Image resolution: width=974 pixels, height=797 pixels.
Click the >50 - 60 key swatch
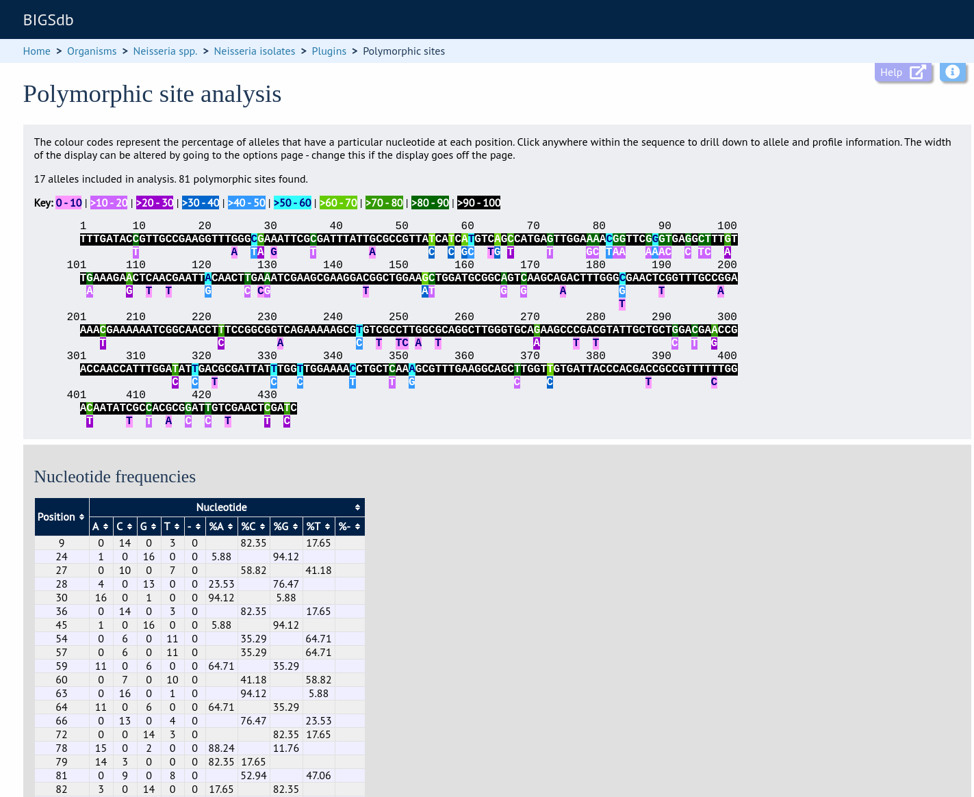coord(292,202)
